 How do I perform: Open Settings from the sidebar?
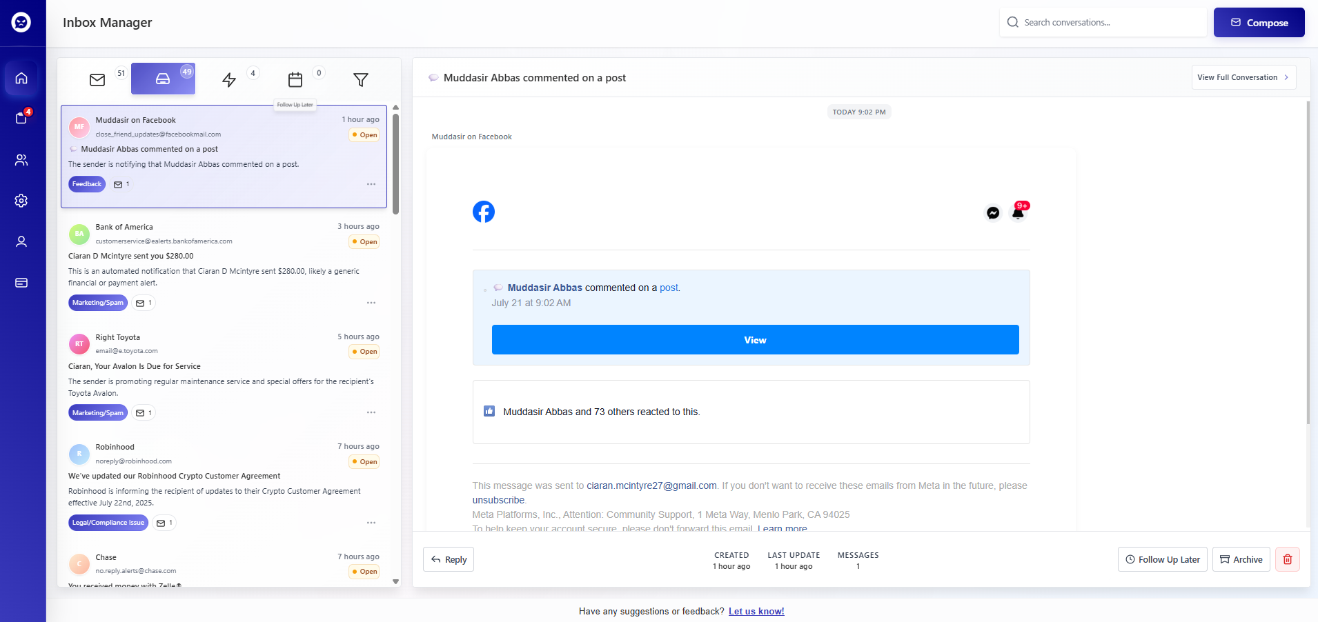click(x=21, y=201)
